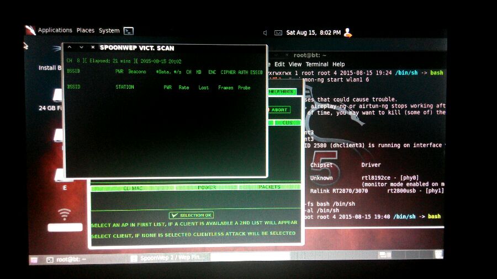Click the SPOONWEP VICT. SCAN title bar

pyautogui.click(x=137, y=48)
